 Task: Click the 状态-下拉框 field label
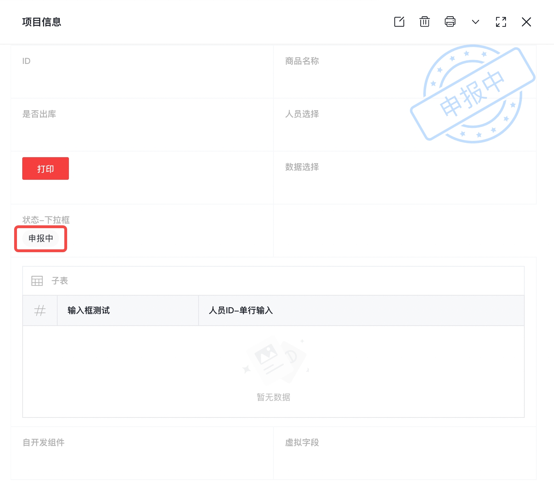click(x=46, y=220)
